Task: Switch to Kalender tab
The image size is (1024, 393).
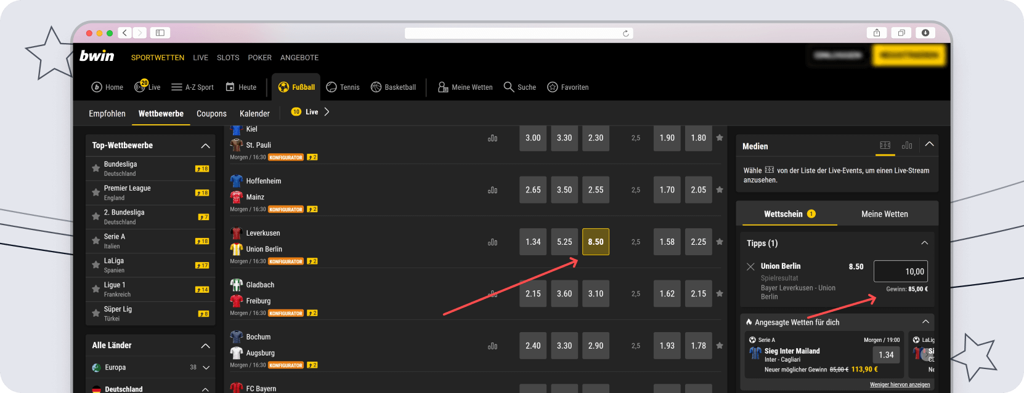Action: tap(254, 114)
